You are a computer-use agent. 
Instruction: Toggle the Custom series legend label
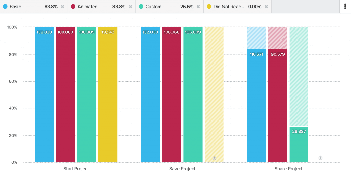coord(153,7)
